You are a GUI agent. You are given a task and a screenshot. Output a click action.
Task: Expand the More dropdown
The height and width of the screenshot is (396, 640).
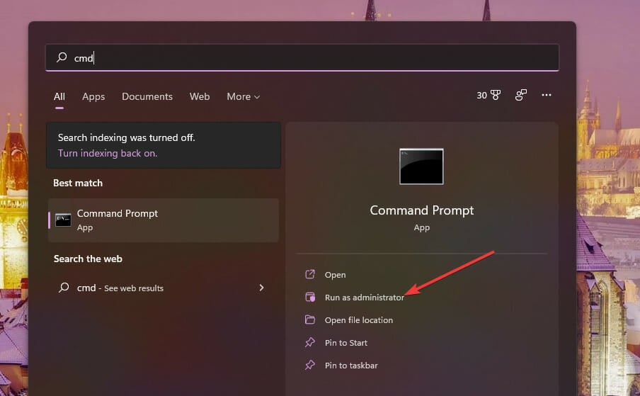(x=244, y=97)
